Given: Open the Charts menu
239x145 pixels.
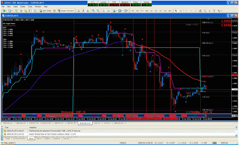Looking at the screenshot, I should [23, 7].
